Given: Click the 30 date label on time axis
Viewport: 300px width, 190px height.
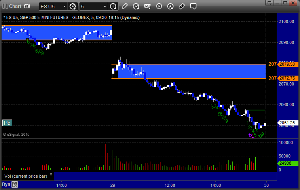Looking at the screenshot, I should [x=266, y=185].
